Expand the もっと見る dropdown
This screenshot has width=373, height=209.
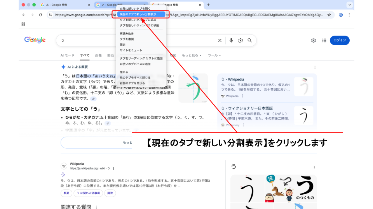(x=192, y=55)
